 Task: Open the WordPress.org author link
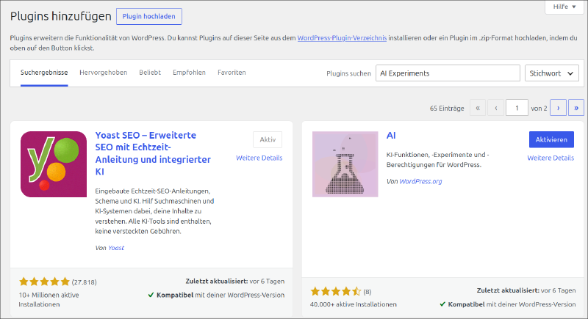pos(420,181)
